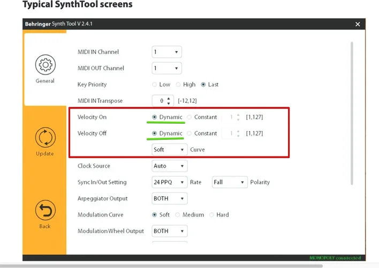Image resolution: width=379 pixels, height=268 pixels.
Task: Click the settings panel vertical scrollbar
Action: [352, 113]
